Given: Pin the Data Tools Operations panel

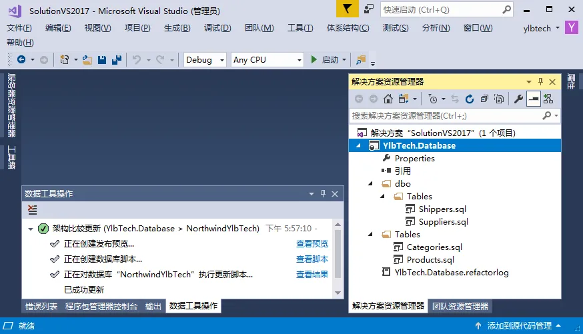Looking at the screenshot, I should point(323,193).
